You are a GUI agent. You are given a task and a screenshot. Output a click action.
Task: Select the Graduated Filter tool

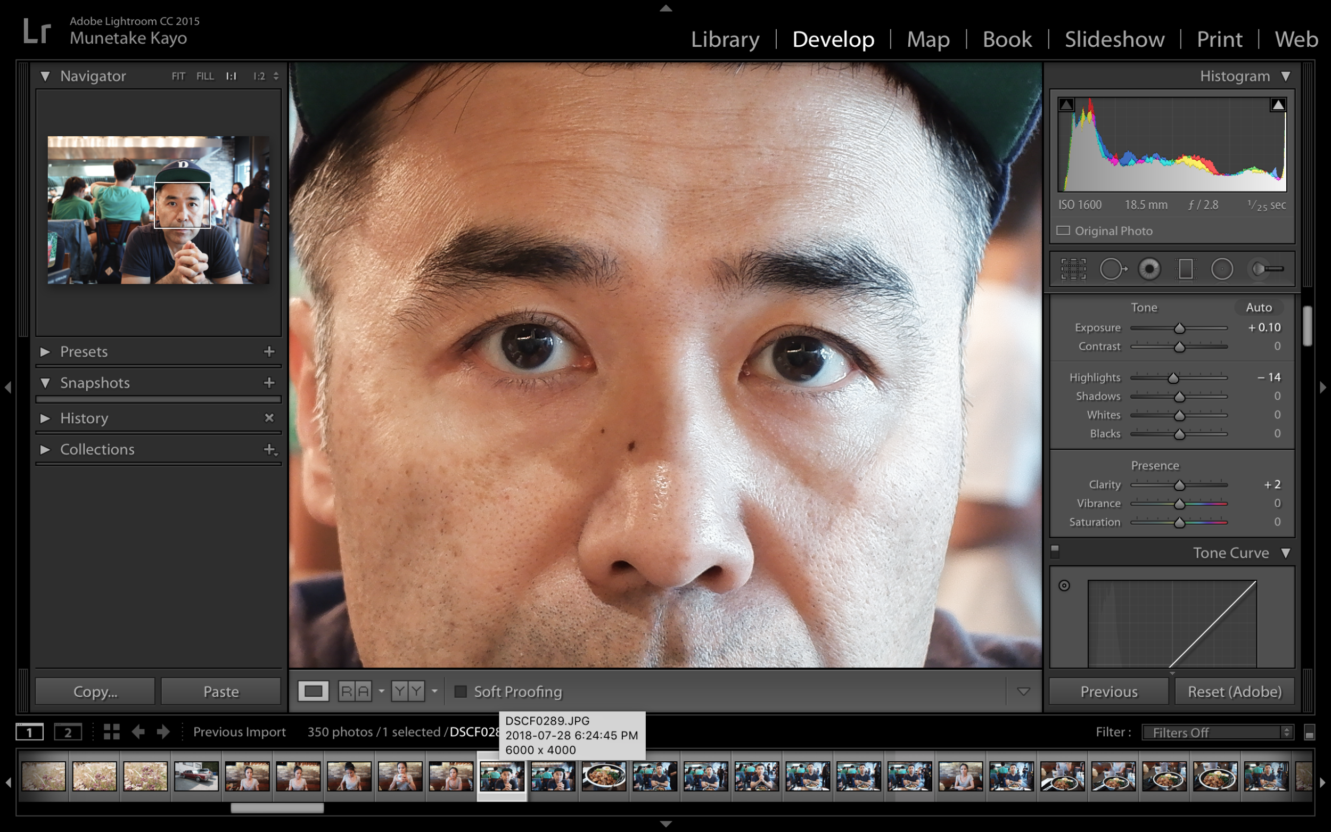tap(1186, 269)
